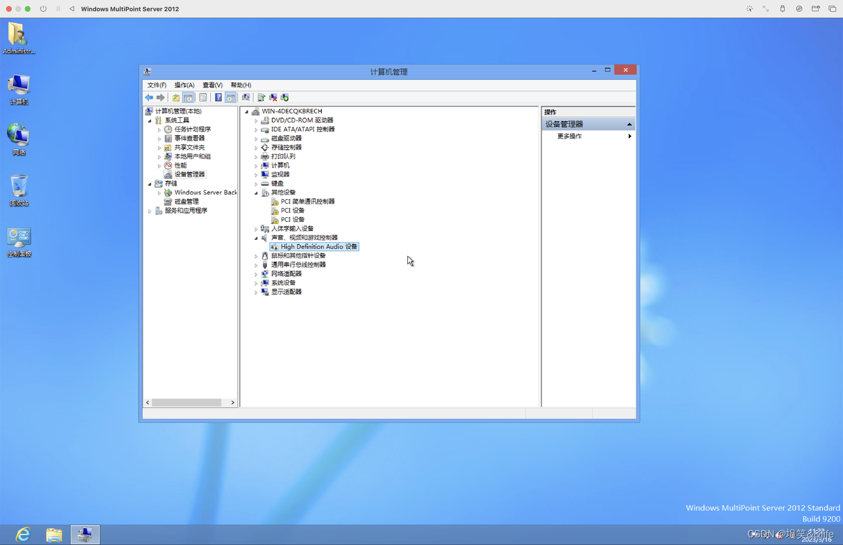Open the 操作(A) menu
Screen dimensions: 843x545
tap(184, 85)
